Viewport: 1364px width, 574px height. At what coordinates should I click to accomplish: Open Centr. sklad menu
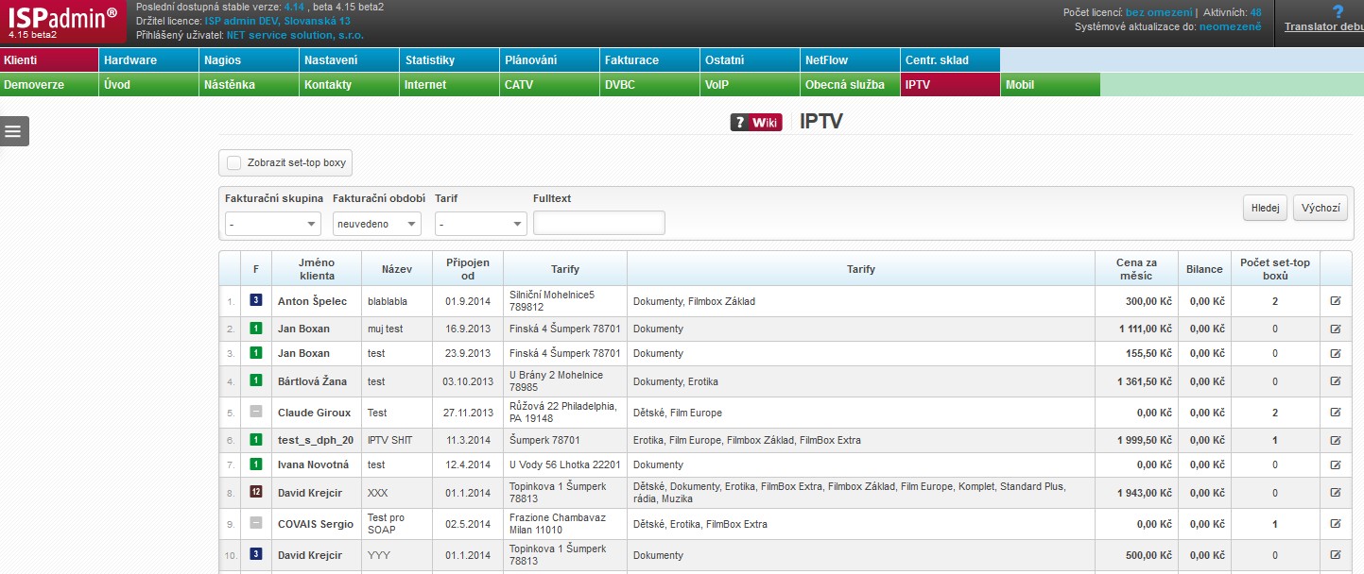click(951, 59)
